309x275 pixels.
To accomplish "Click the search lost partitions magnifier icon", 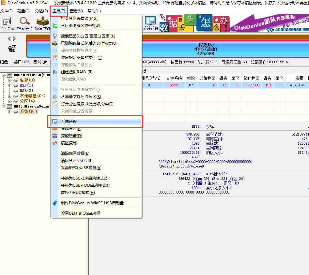I will pyautogui.click(x=55, y=36).
